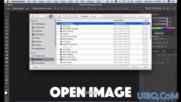The width and height of the screenshot is (181, 102).
Task: Add a Color Lookup adjustment
Action: tap(167, 43)
